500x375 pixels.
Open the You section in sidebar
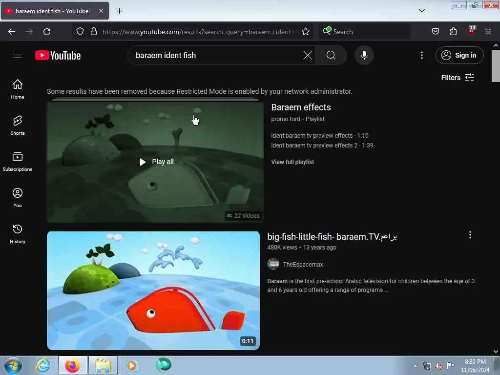[18, 198]
